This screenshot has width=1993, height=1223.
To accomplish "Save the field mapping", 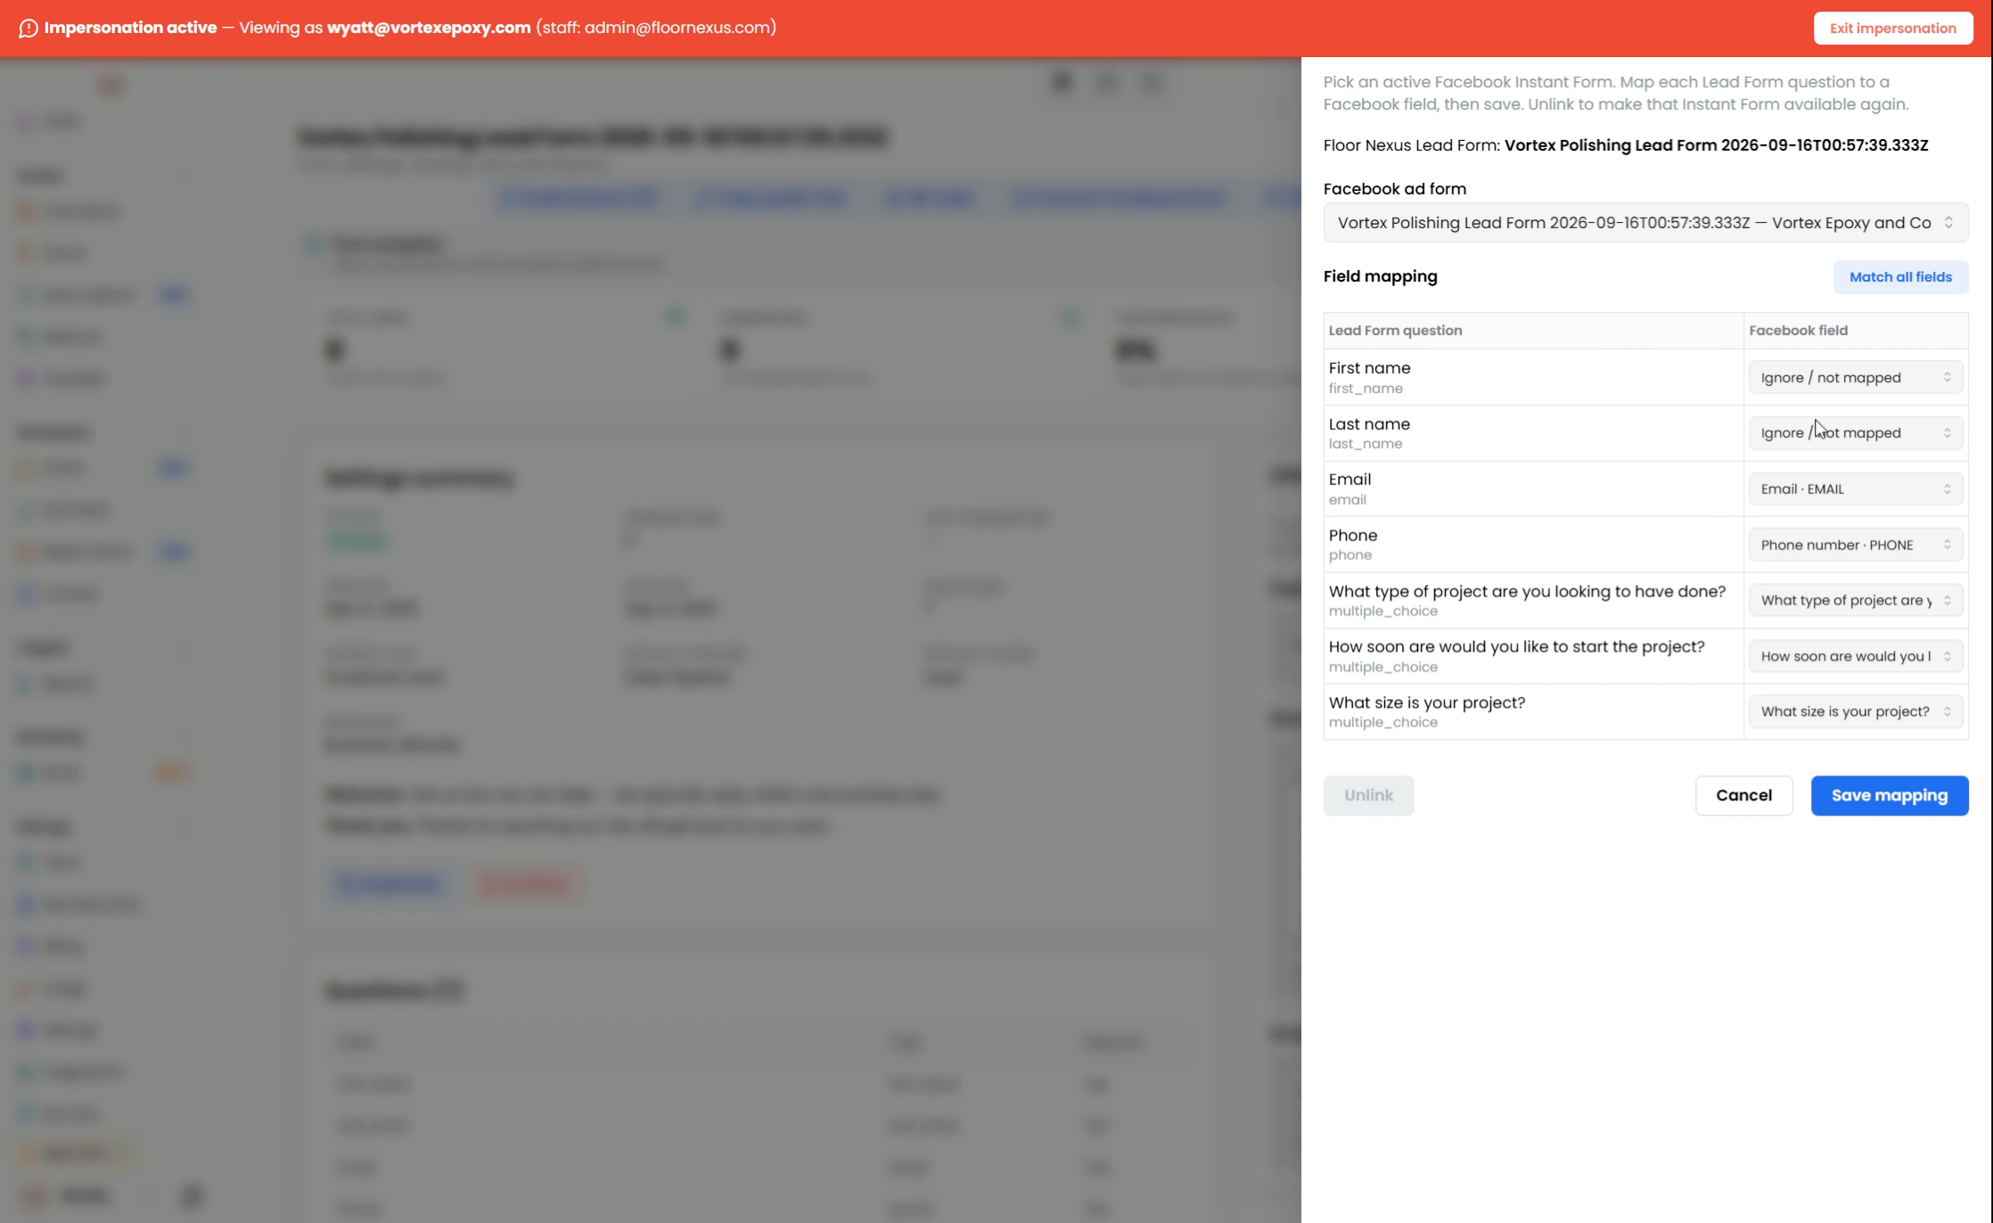I will click(x=1890, y=795).
